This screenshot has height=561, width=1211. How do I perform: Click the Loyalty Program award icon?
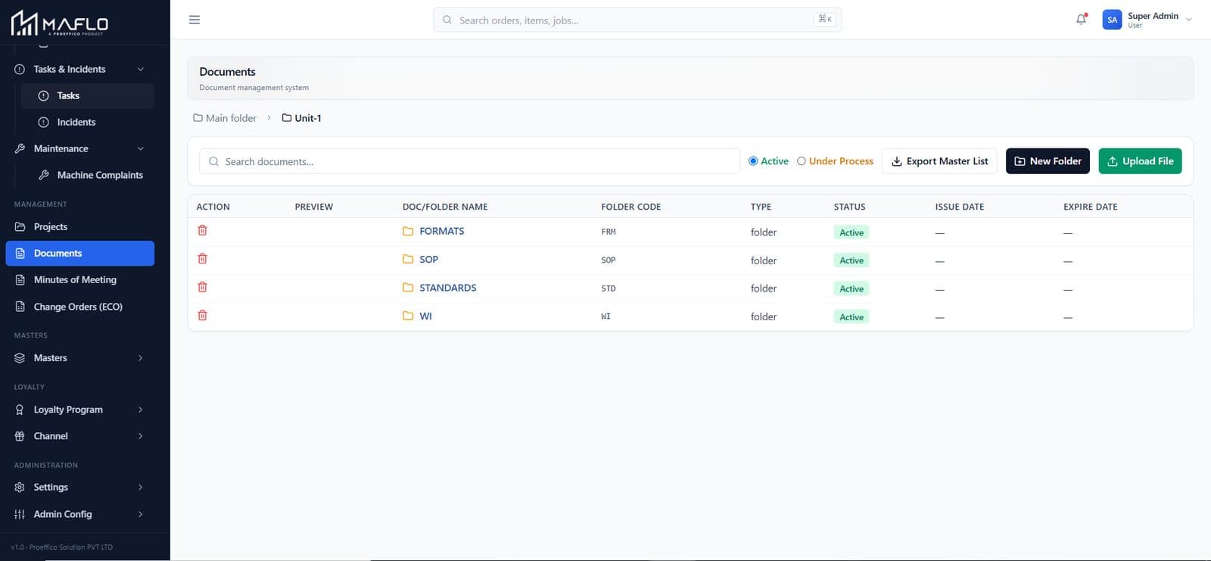tap(20, 410)
